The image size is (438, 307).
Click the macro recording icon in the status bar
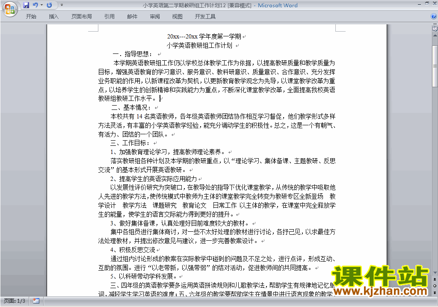36,301
